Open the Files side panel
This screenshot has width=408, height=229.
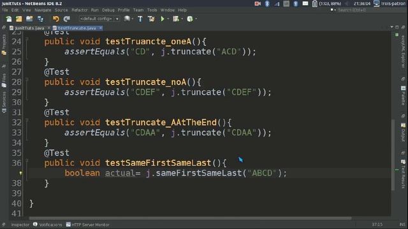4,81
